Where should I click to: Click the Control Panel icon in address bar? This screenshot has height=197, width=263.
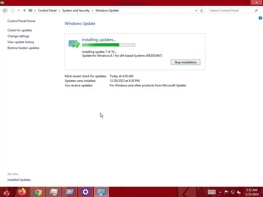pos(31,11)
